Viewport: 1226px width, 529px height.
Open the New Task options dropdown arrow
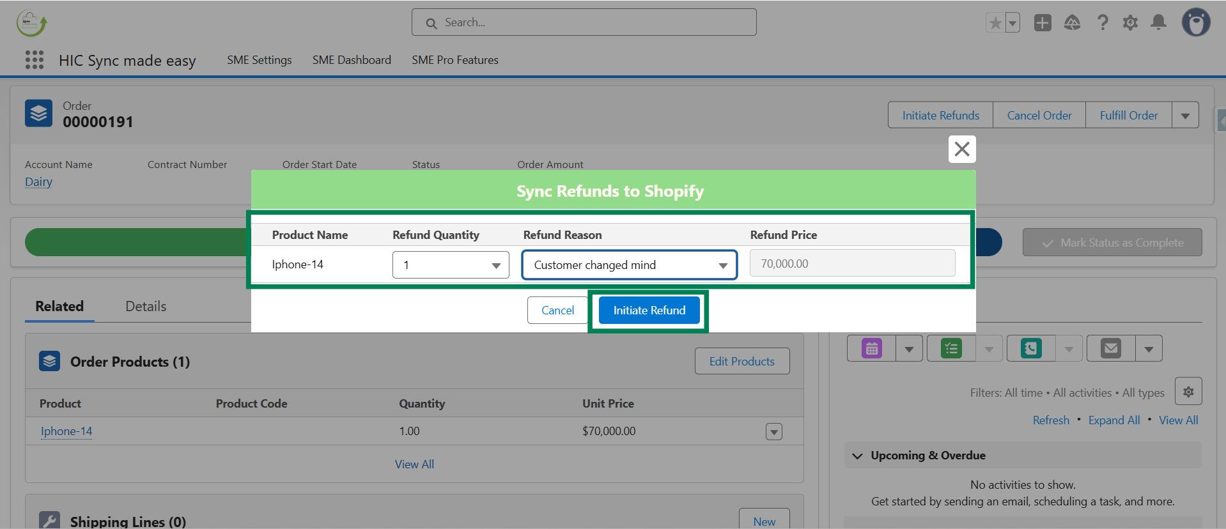coord(989,349)
